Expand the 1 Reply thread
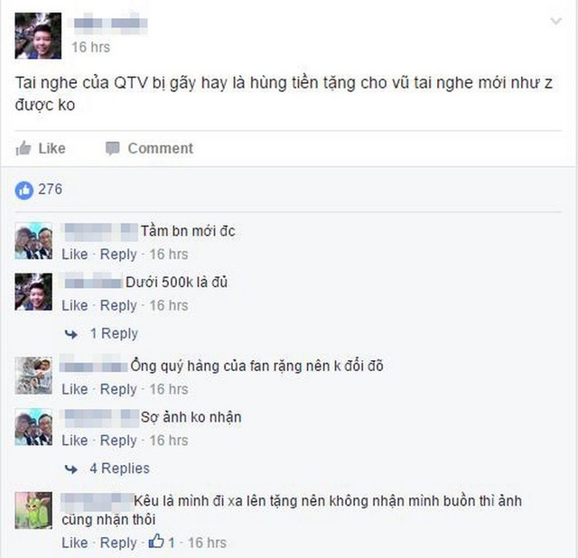Screen dimensions: 578x558 [114, 333]
